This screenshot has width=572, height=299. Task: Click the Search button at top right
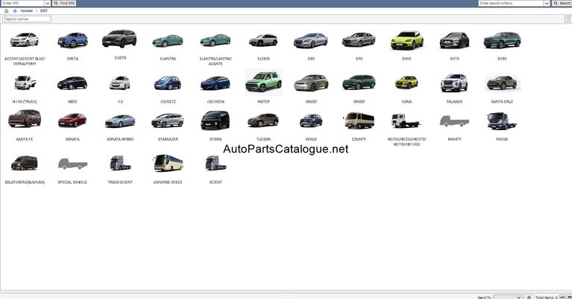562,3
